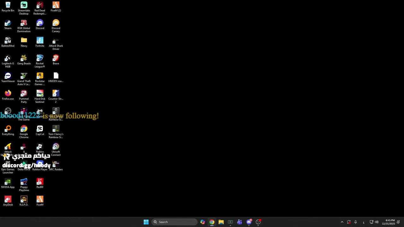The width and height of the screenshot is (404, 227).
Task: Select the RISK Global Domination icon
Action: (x=24, y=26)
